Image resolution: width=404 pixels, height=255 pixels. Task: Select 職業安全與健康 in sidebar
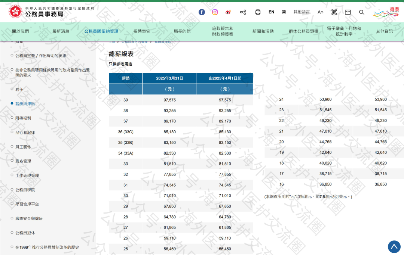(29, 218)
